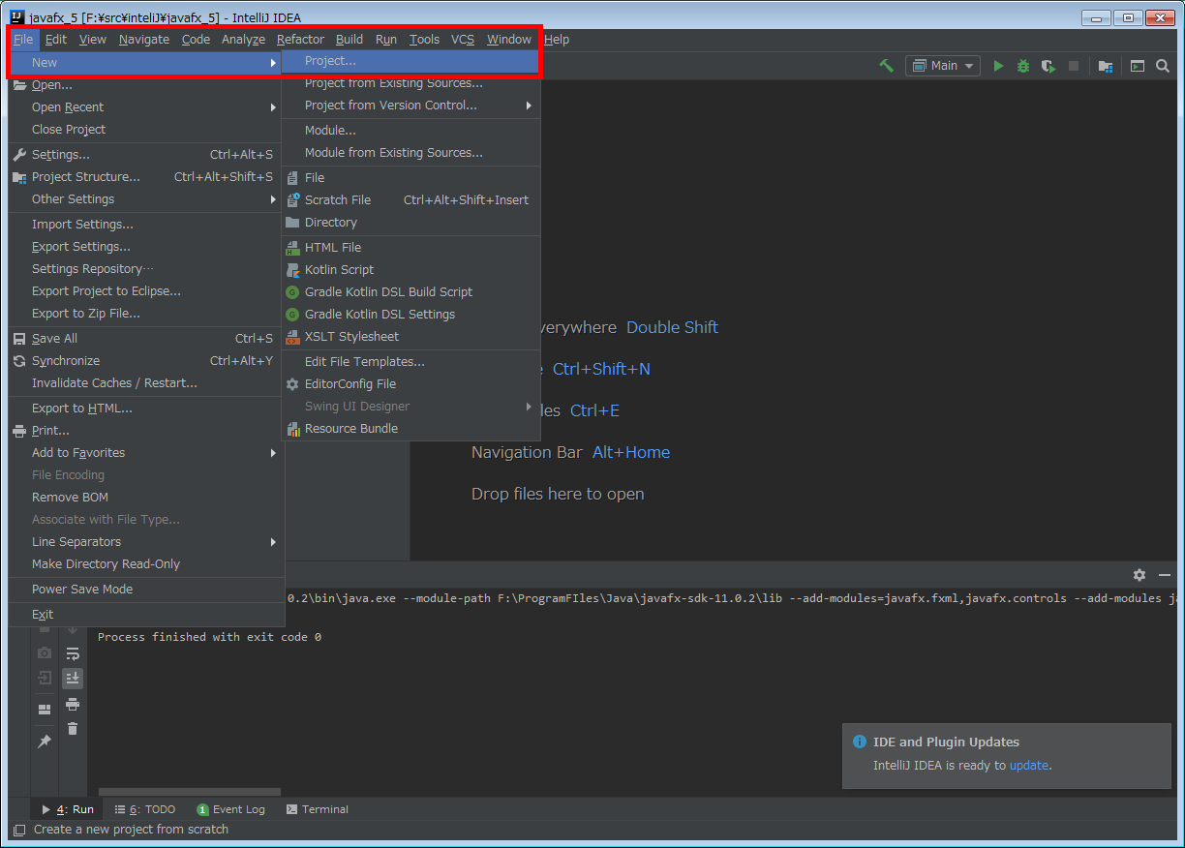Click the grey Stop square in the toolbar
Viewport: 1185px width, 848px height.
1073,66
